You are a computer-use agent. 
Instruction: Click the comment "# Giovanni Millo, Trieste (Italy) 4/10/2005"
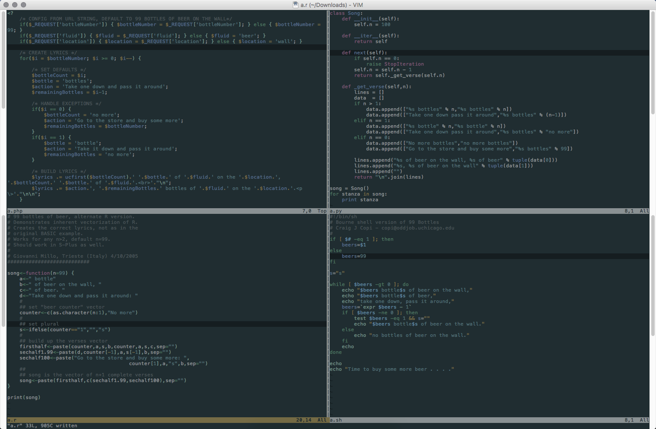pos(73,256)
